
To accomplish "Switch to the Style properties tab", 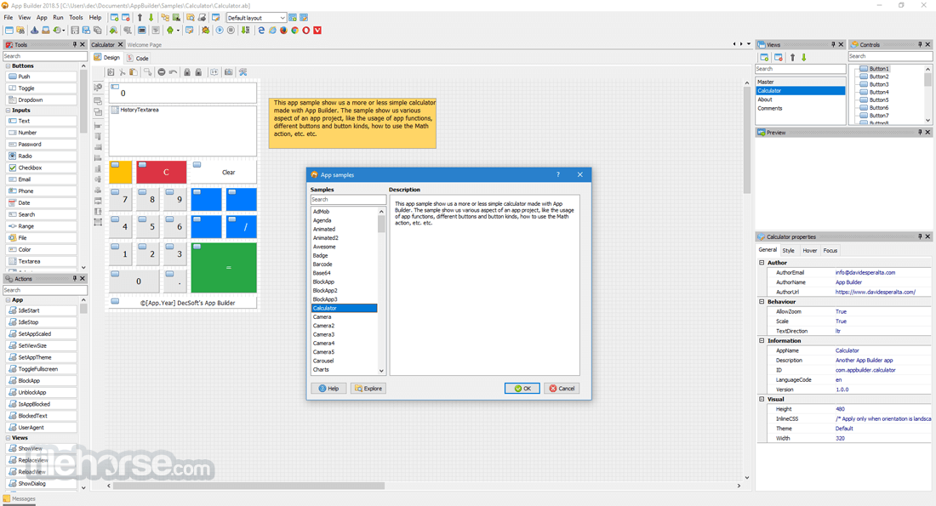I will [789, 251].
